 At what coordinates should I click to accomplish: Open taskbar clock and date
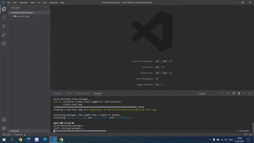[x=239, y=139]
